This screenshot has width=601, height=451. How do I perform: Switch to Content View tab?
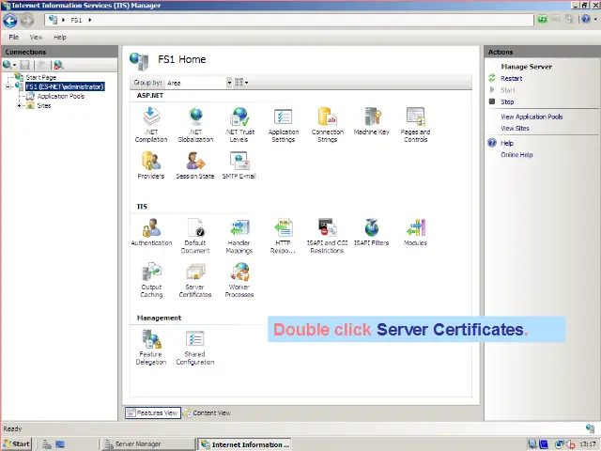(208, 413)
